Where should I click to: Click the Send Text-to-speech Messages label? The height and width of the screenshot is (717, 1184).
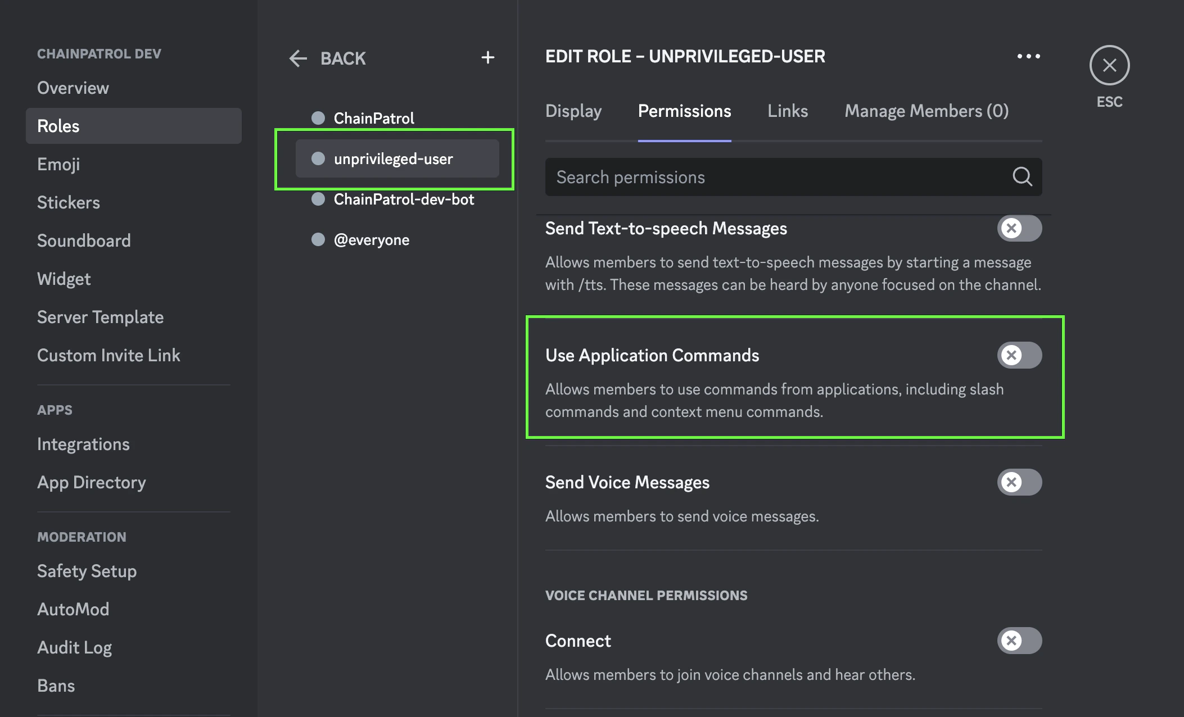coord(666,228)
